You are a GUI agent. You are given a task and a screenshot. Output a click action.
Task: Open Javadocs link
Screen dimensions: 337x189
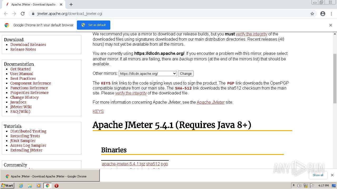pyautogui.click(x=18, y=102)
